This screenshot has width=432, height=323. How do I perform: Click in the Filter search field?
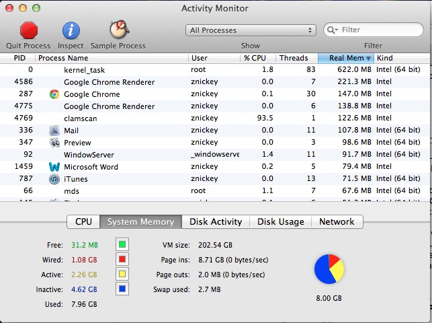374,30
